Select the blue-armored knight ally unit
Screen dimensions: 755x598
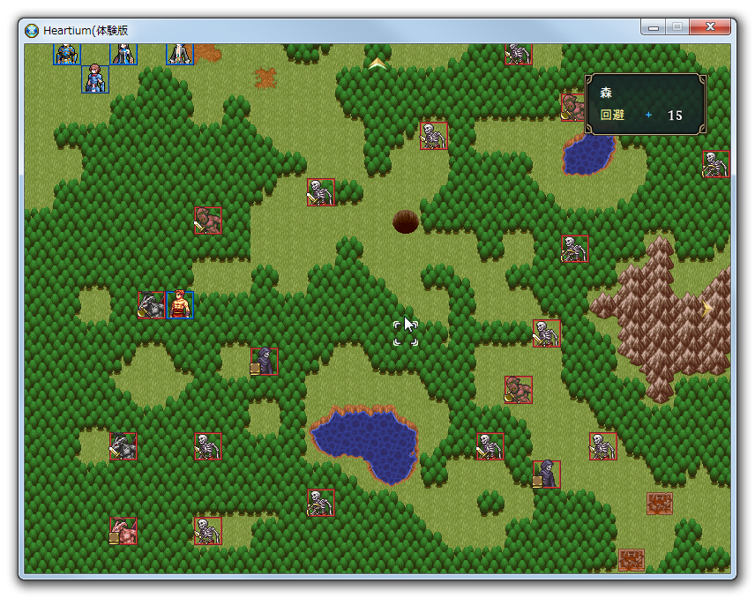[x=67, y=54]
